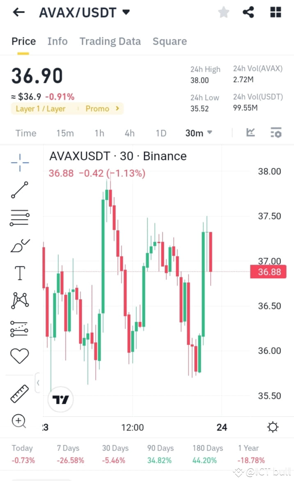Image resolution: width=294 pixels, height=481 pixels.
Task: Select the text annotation tool
Action: [x=19, y=273]
